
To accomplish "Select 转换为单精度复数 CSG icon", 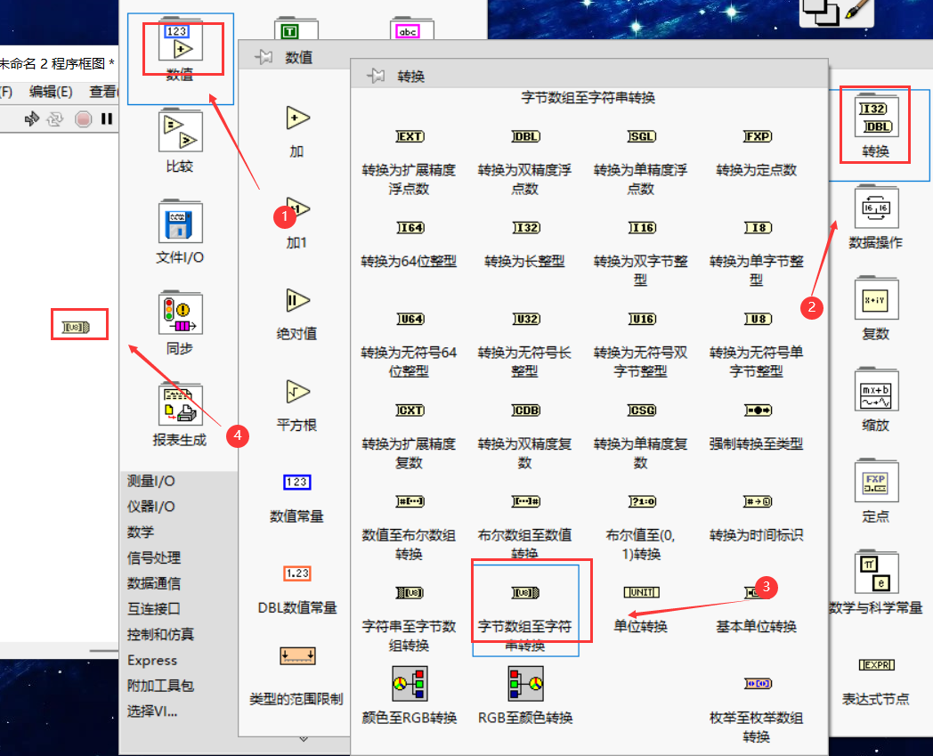I will 641,411.
